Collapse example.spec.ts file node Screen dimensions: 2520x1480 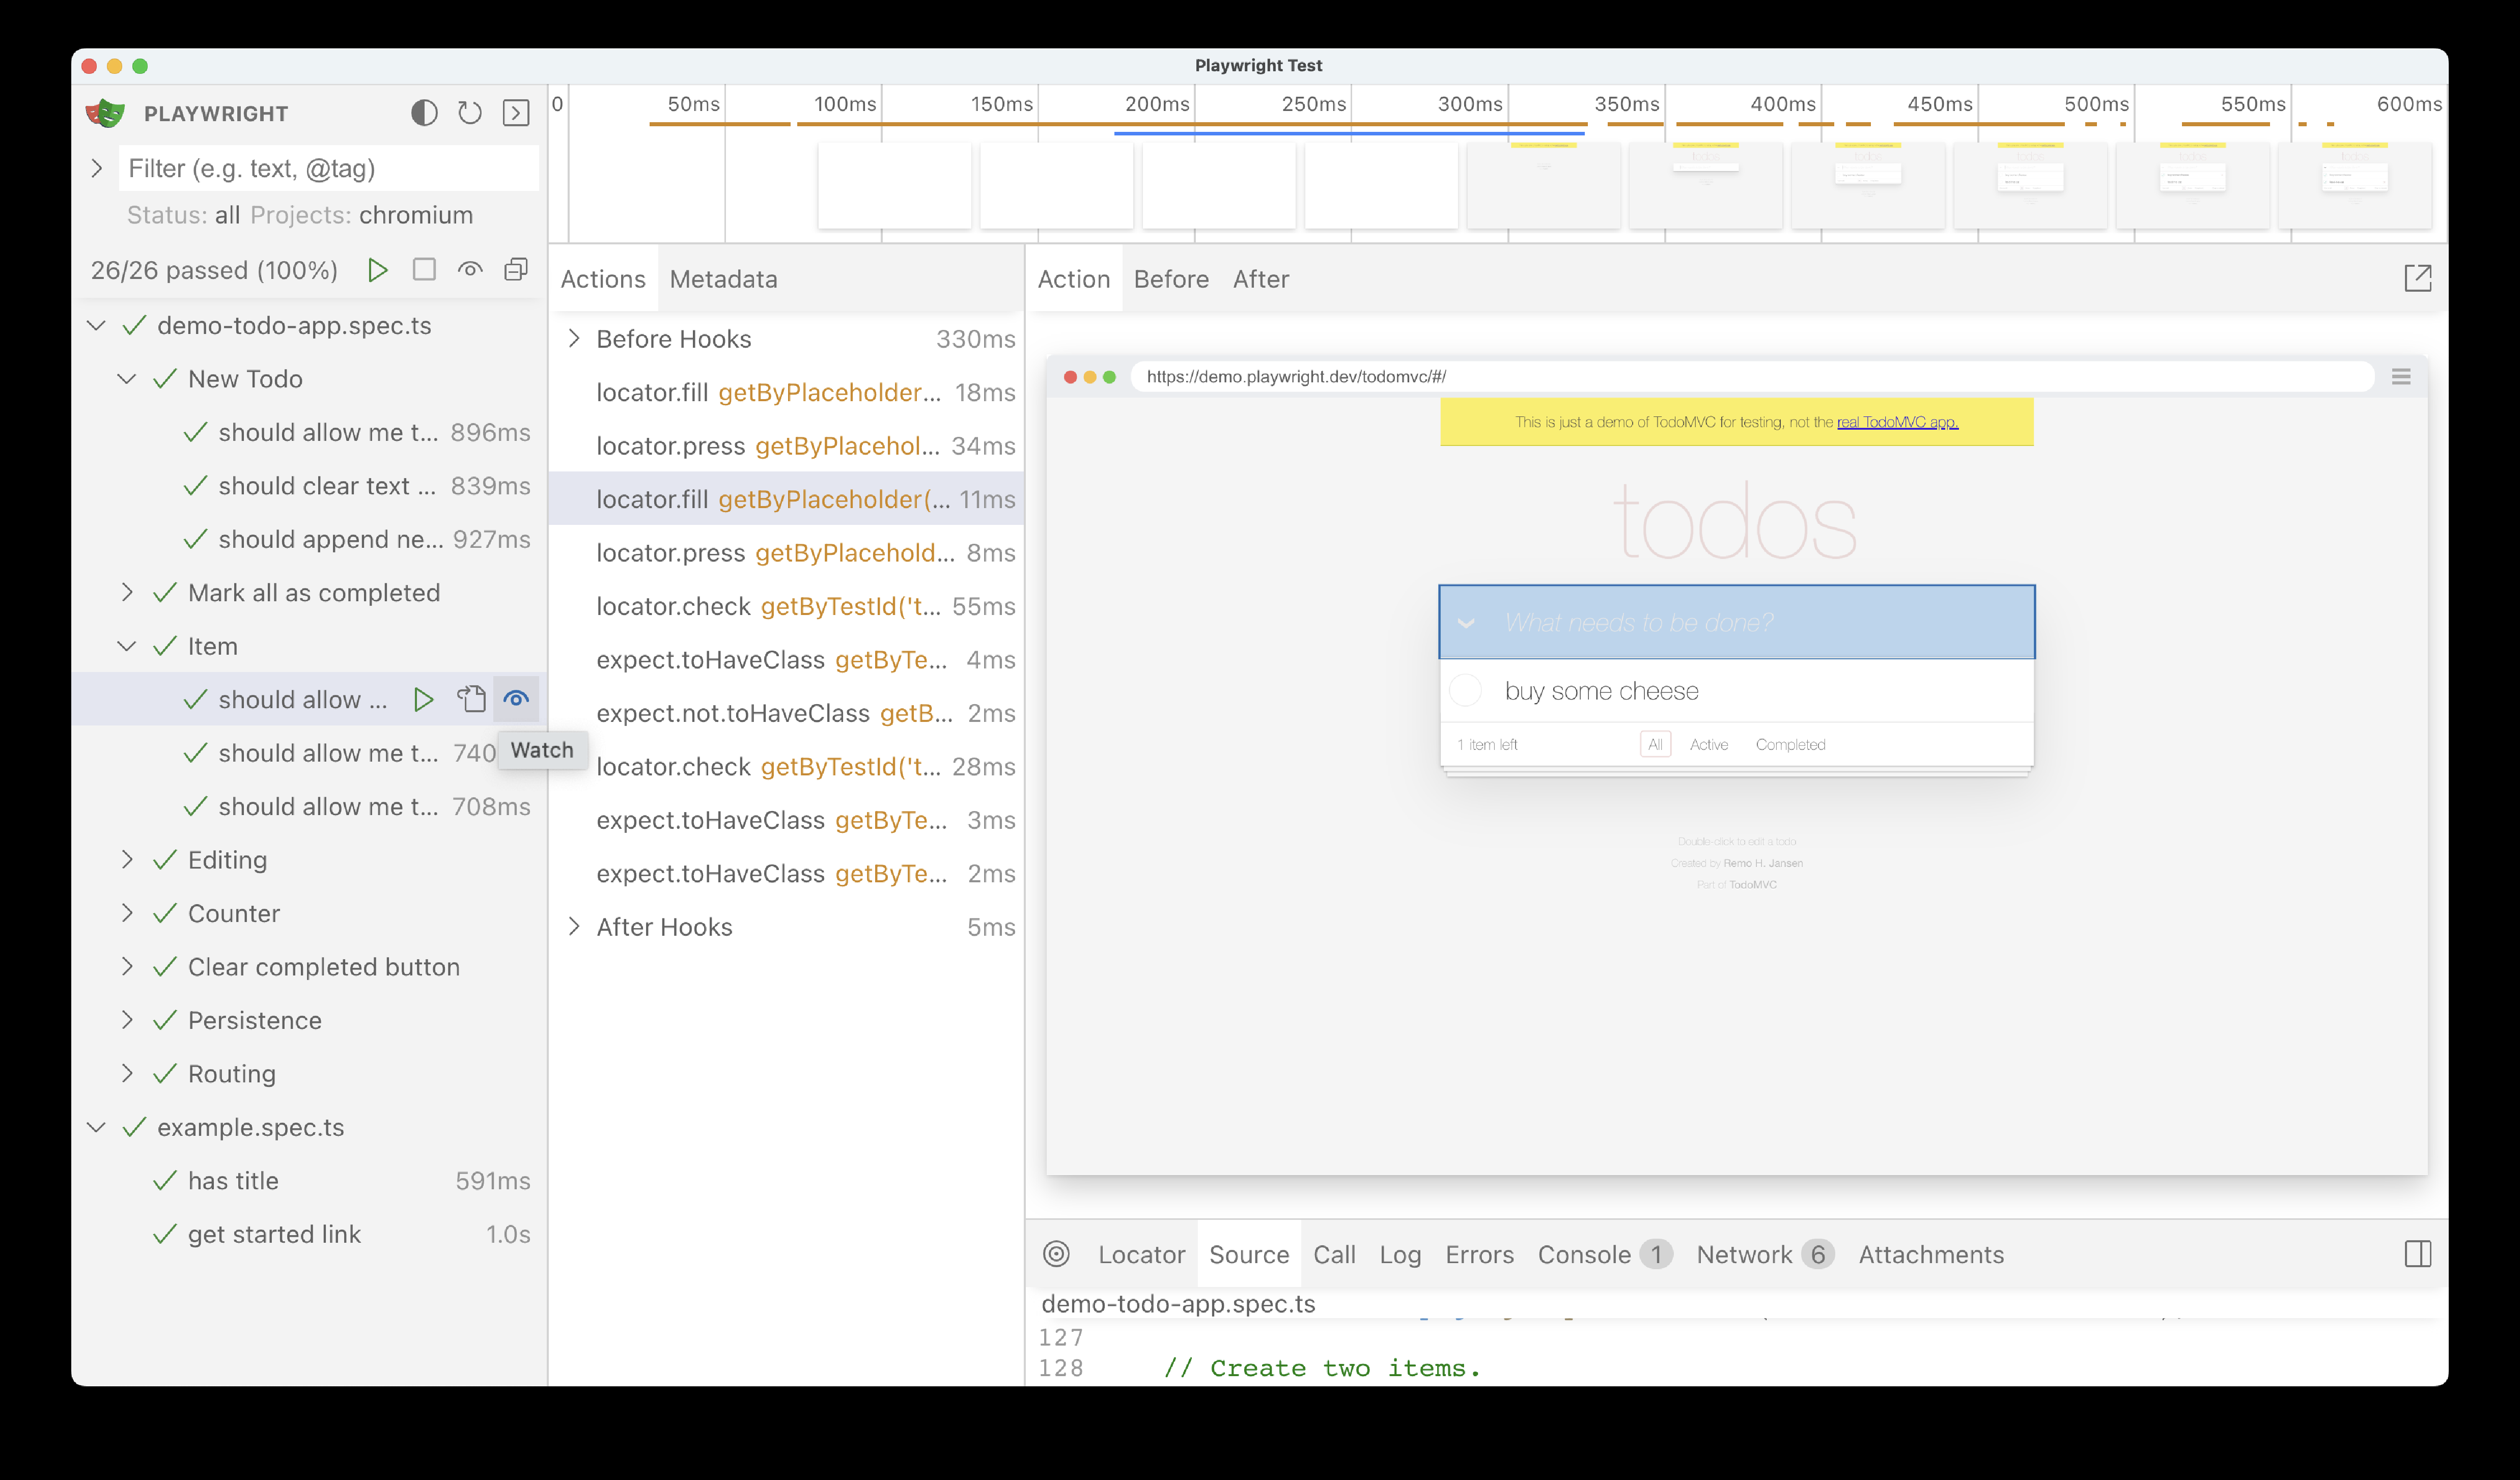pos(97,1127)
